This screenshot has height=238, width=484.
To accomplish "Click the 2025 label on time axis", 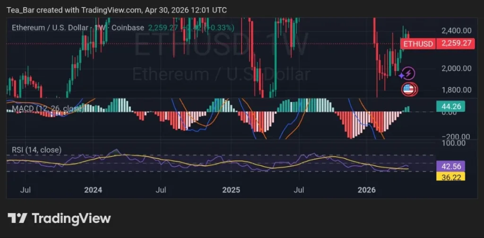I will (231, 190).
